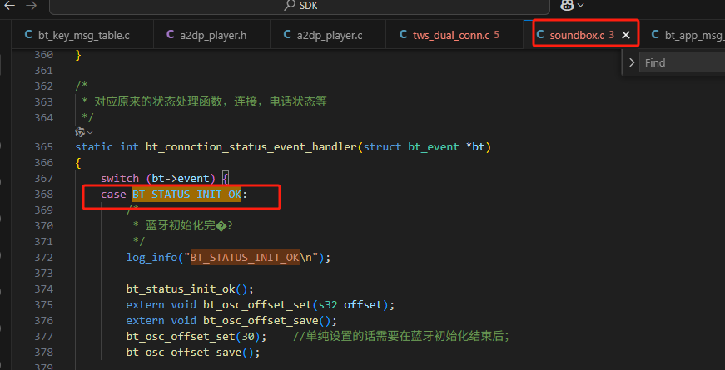Switch to bt_key_msg_table.c tab
This screenshot has width=725, height=370.
coord(82,35)
